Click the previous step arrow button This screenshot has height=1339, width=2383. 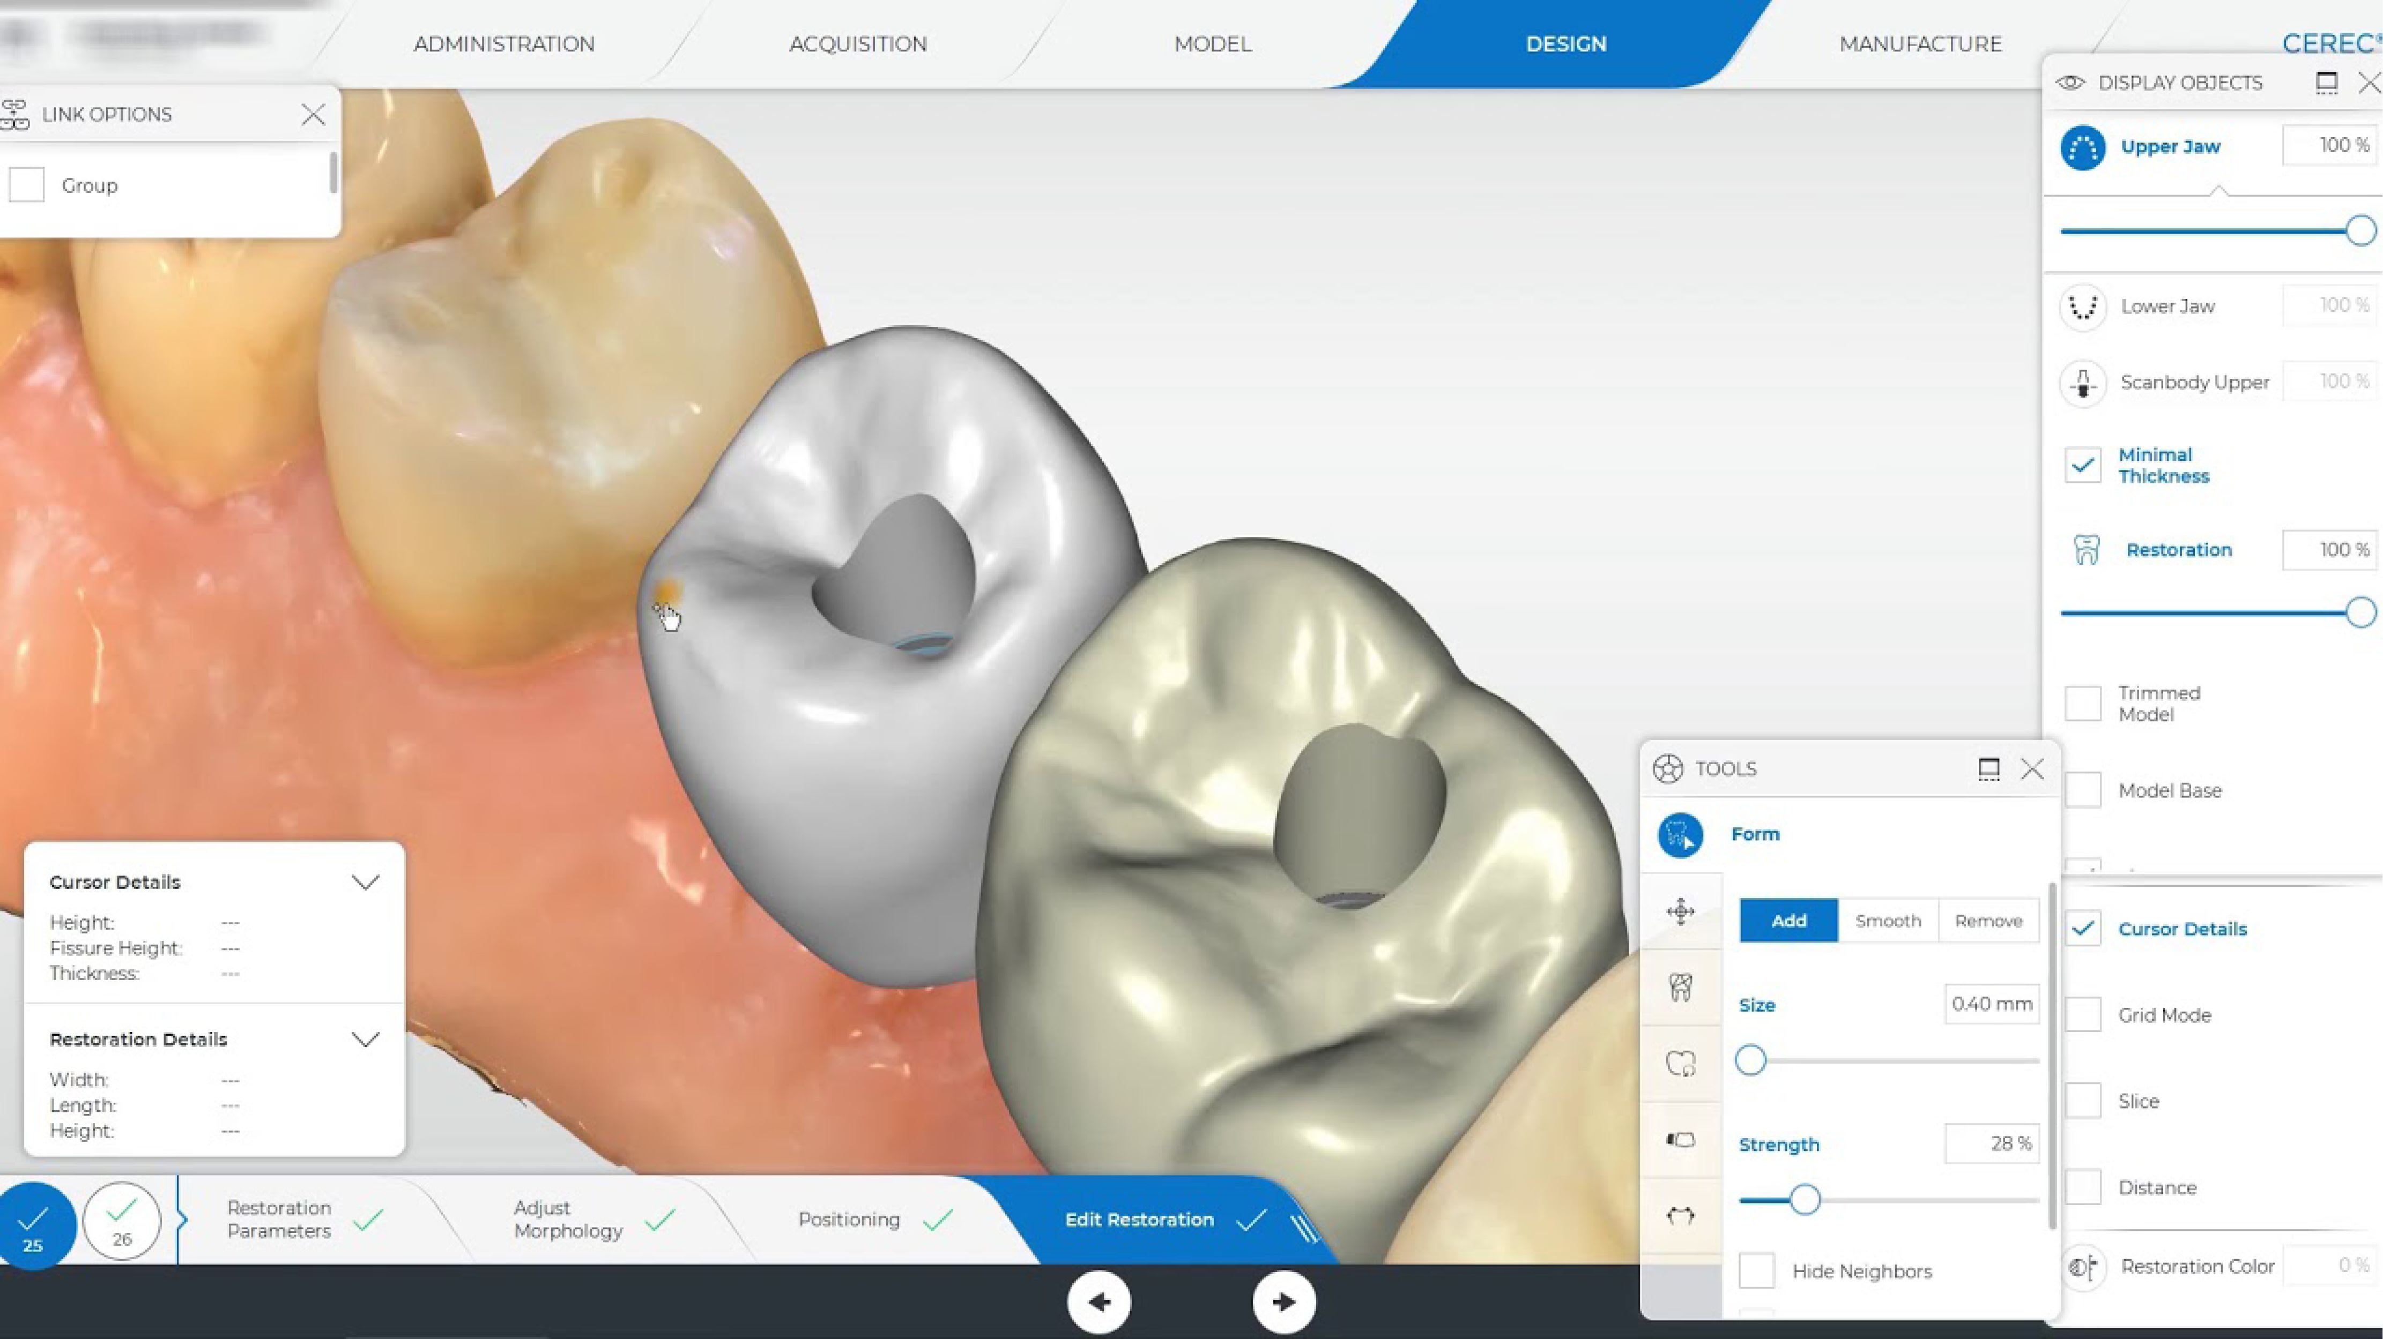[1099, 1302]
